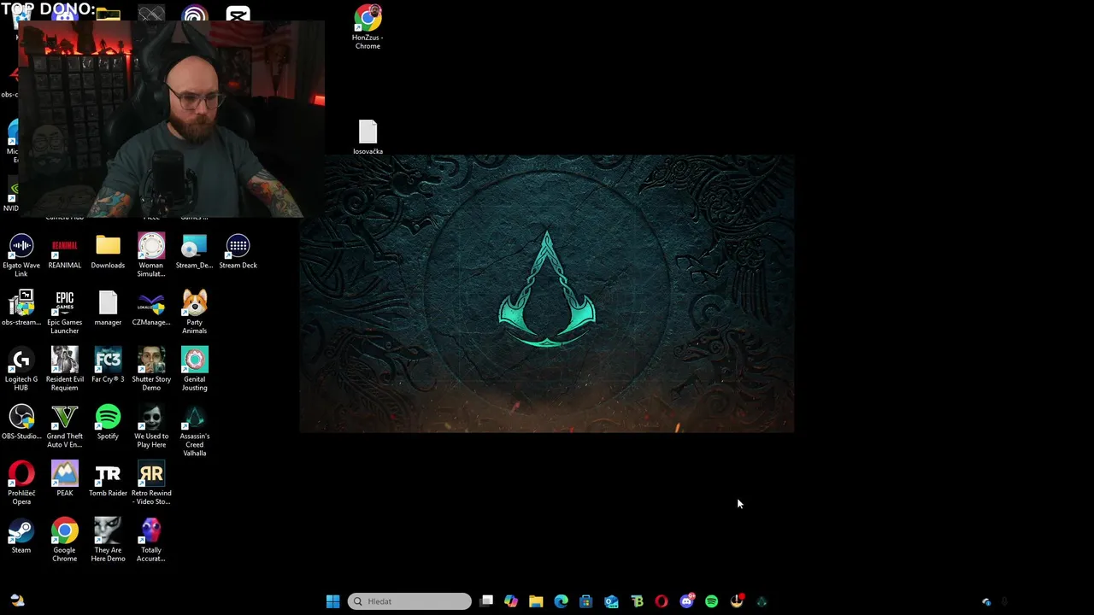Image resolution: width=1094 pixels, height=615 pixels.
Task: Launch the Stream Deck desktop app
Action: point(238,252)
